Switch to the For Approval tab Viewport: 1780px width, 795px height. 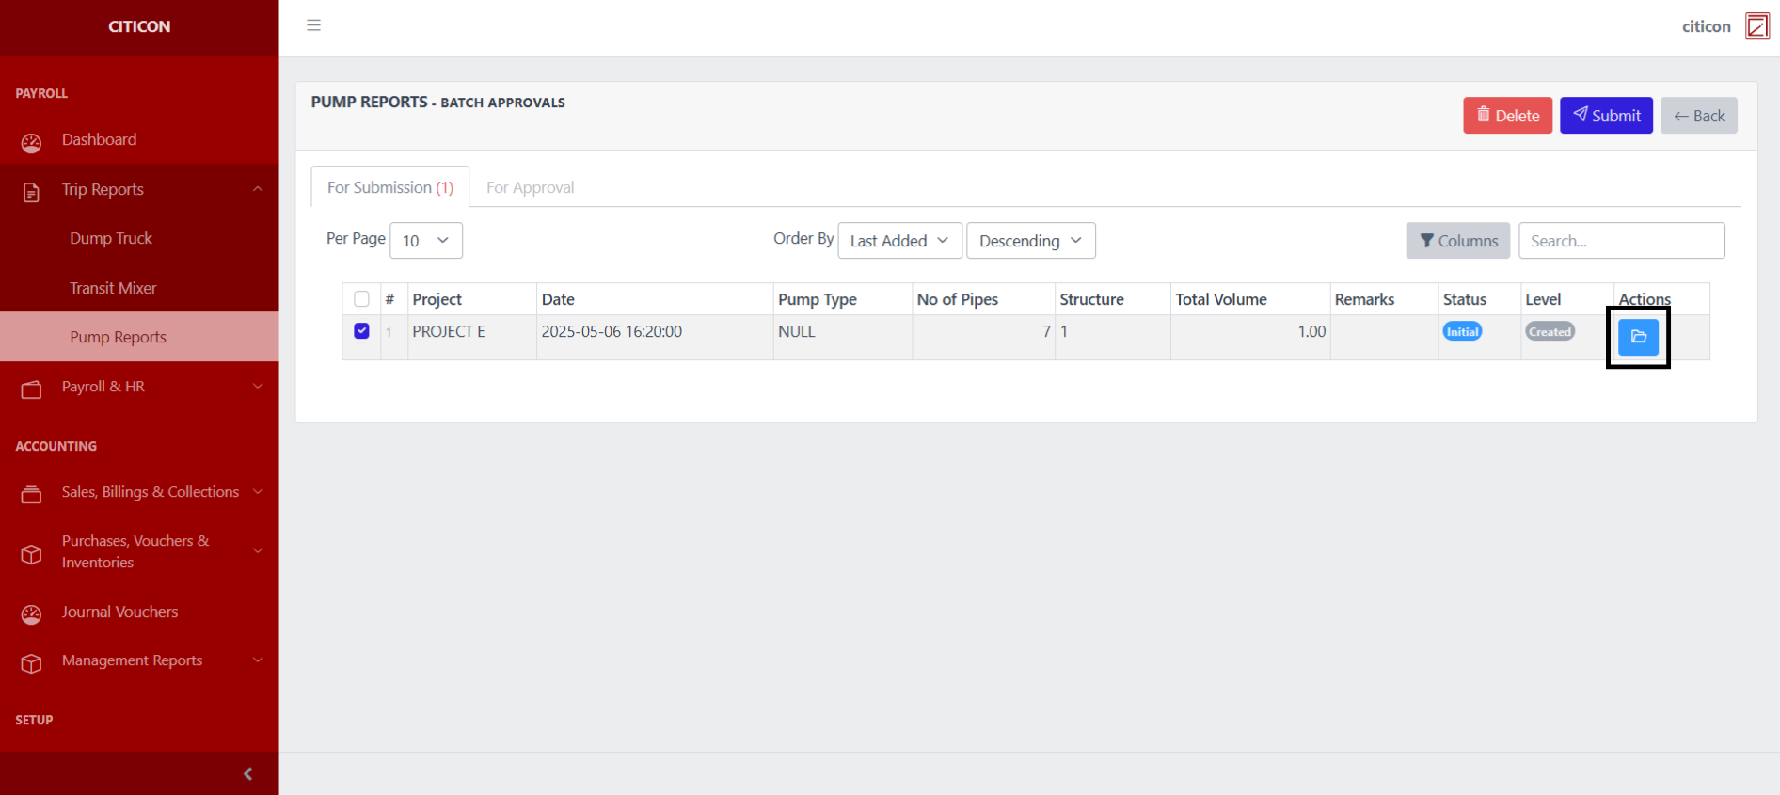coord(530,188)
